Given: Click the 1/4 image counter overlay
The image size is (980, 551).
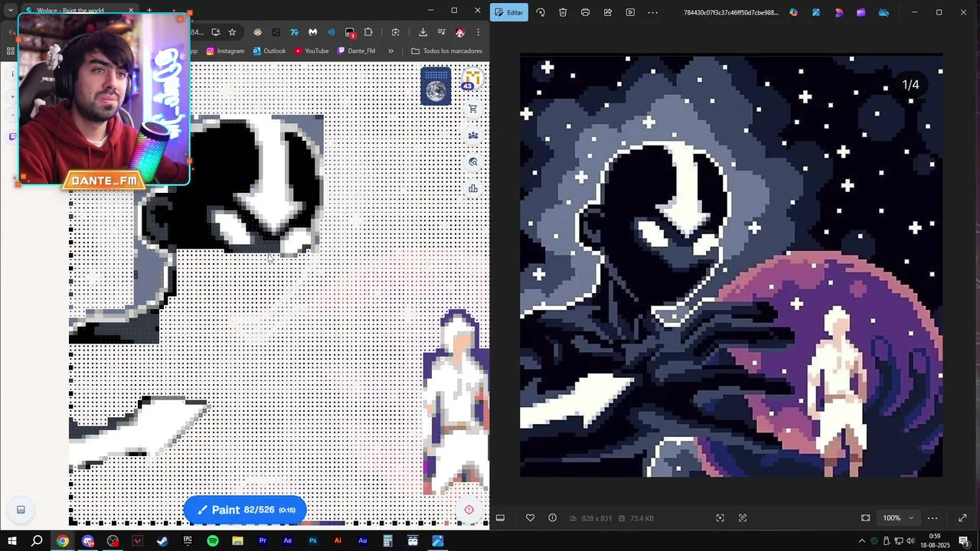Looking at the screenshot, I should pyautogui.click(x=910, y=85).
